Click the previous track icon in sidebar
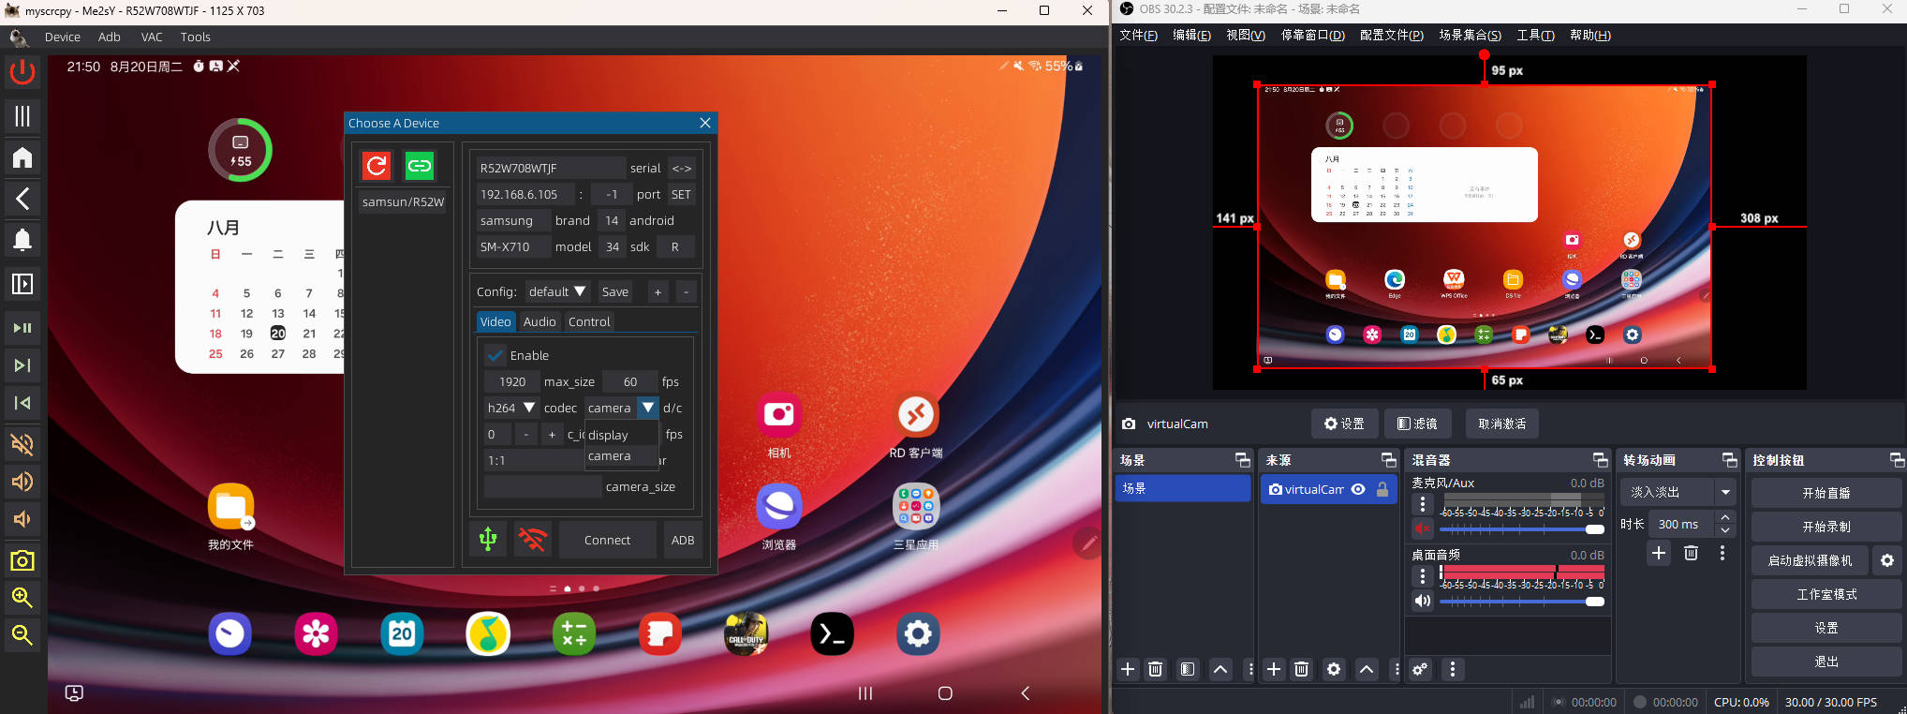 [x=22, y=403]
